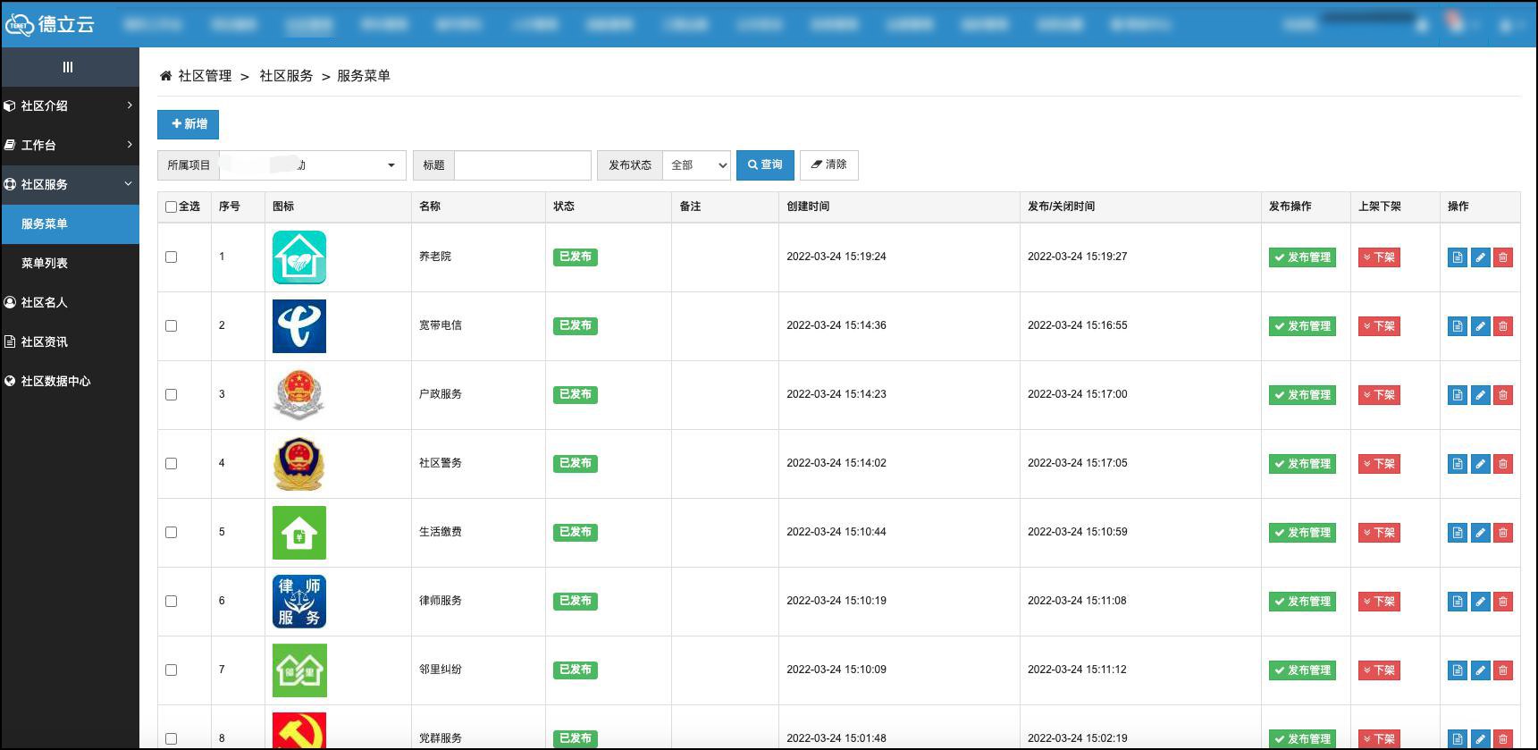Delete the 生活缴费 row via trash icon

tap(1503, 533)
